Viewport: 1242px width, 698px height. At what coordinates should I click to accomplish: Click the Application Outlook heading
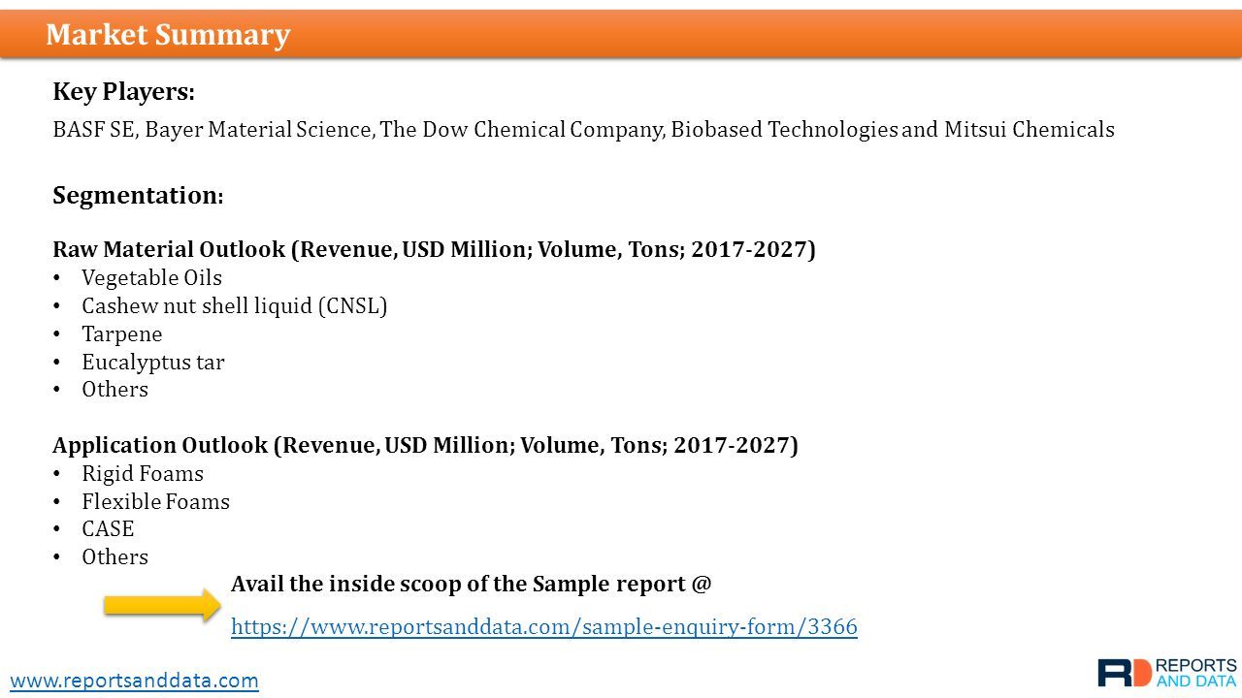(425, 446)
